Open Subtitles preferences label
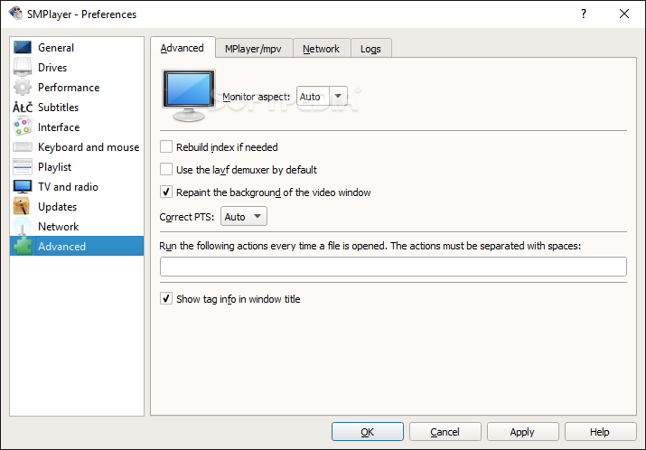646x450 pixels. click(x=58, y=108)
